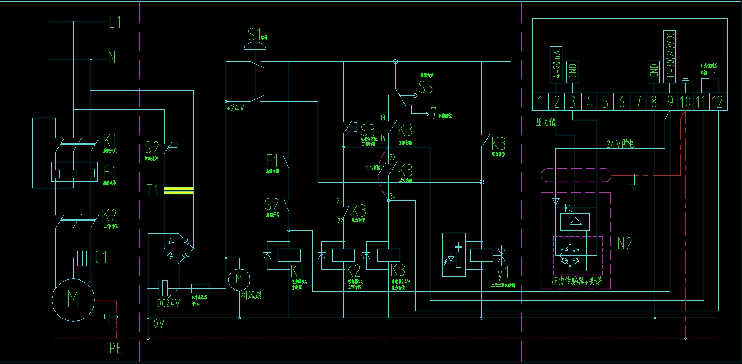Click the K1 relay coil rectangle
Viewport: 742px width, 364px height.
(x=289, y=255)
